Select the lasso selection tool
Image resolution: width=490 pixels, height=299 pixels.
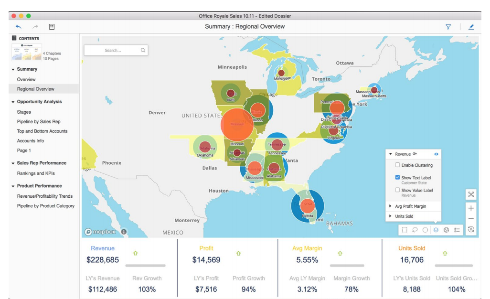[415, 230]
